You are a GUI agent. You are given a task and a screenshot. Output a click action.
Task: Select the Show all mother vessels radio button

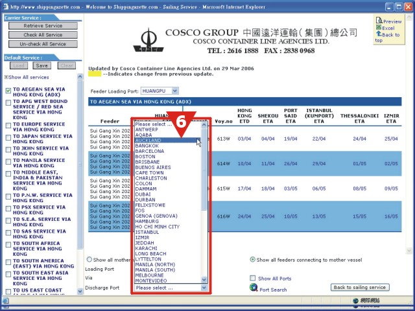[x=89, y=259]
